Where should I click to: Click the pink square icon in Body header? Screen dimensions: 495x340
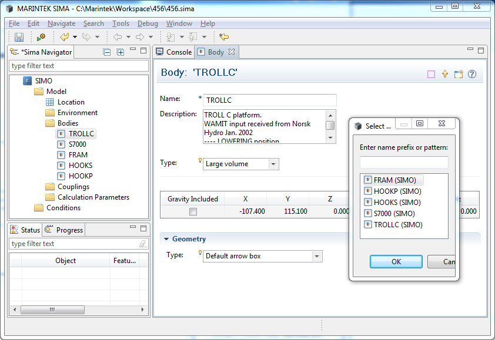click(431, 75)
